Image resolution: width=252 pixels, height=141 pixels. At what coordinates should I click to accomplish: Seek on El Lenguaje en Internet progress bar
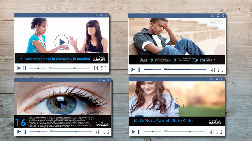184,132
